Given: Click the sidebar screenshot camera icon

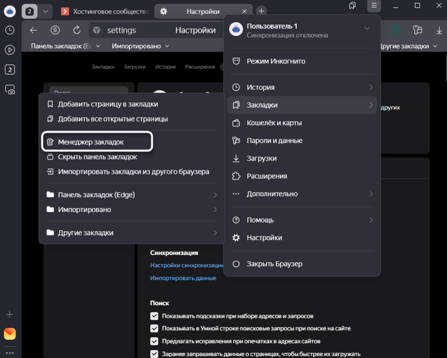Looking at the screenshot, I should [x=10, y=90].
